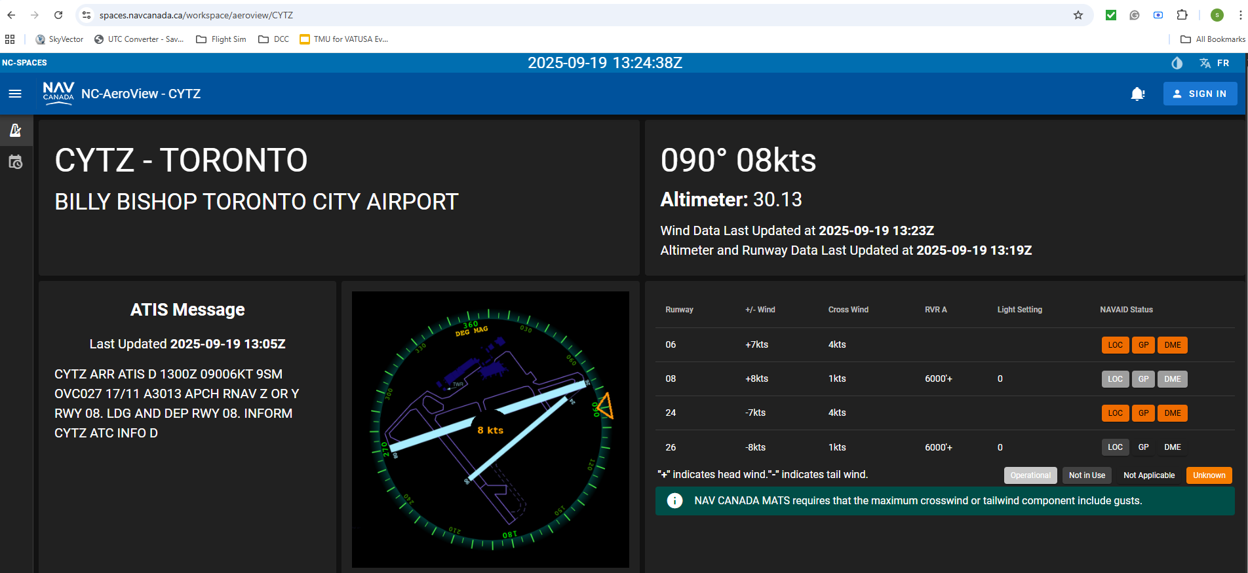Click the DME status for runway 08

(1173, 379)
